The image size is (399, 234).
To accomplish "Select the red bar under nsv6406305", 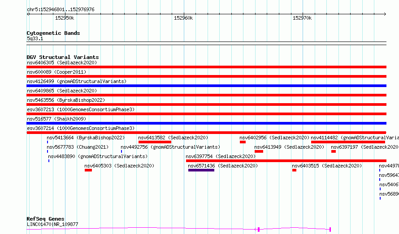I will point(206,67).
